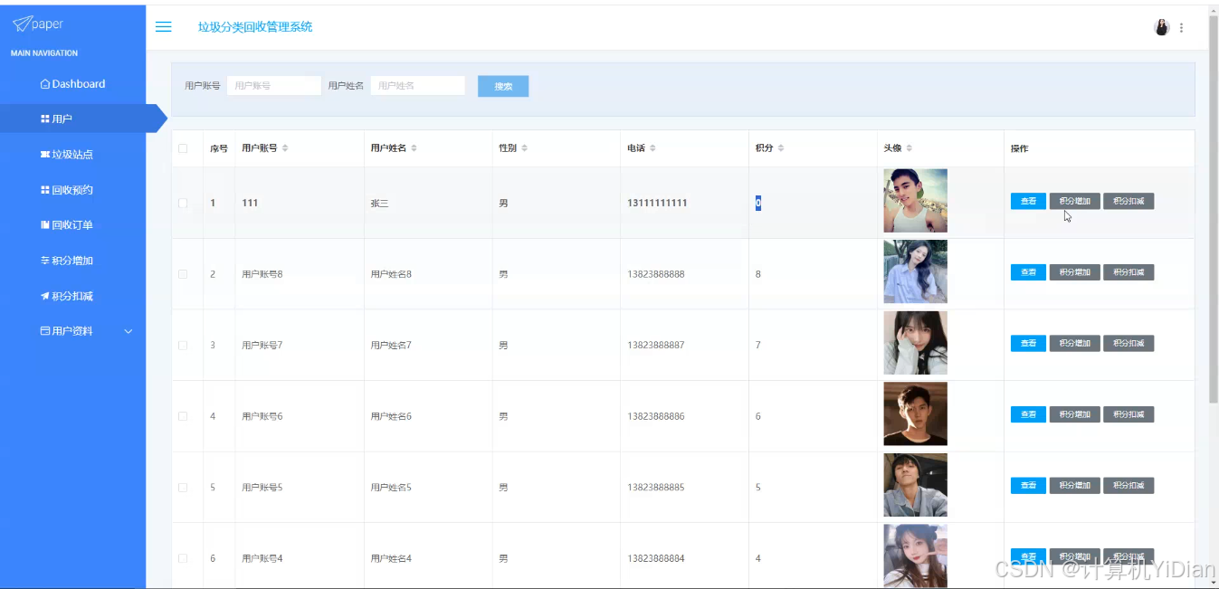Click the 操作 column header
Screen dimensions: 1219x589
[1020, 148]
